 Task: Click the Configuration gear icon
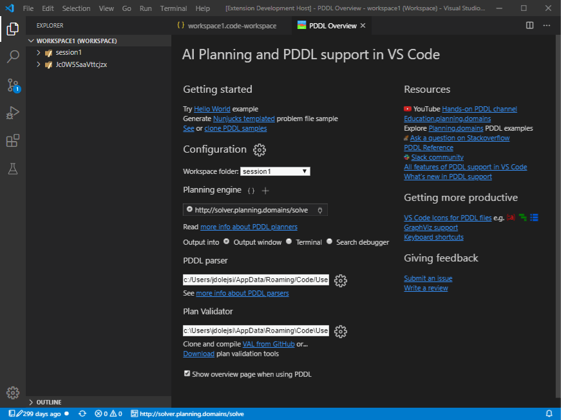(260, 150)
